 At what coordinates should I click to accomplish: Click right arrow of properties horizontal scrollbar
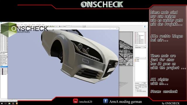tap(146, 58)
